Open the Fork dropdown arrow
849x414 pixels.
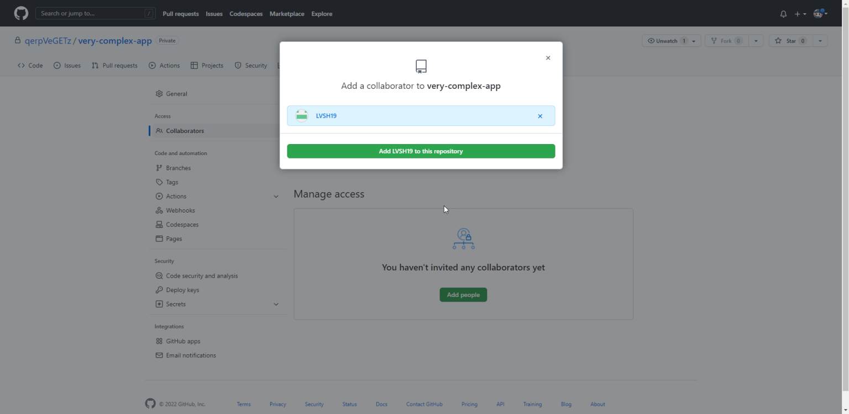(756, 41)
